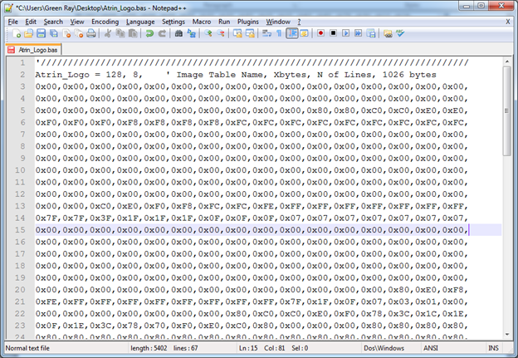Click 'Normal text file' in status bar

coord(27,348)
